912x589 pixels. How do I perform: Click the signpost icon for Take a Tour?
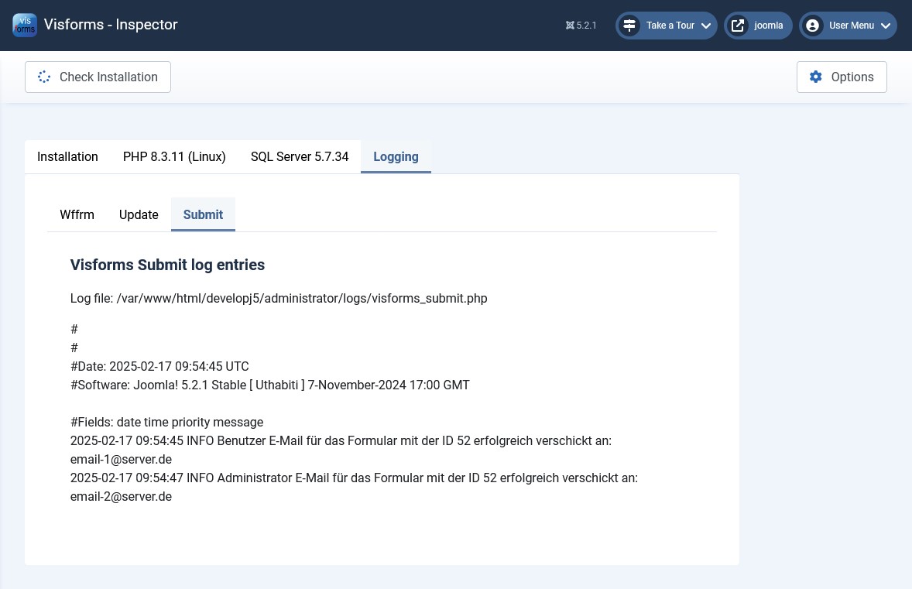(x=629, y=26)
